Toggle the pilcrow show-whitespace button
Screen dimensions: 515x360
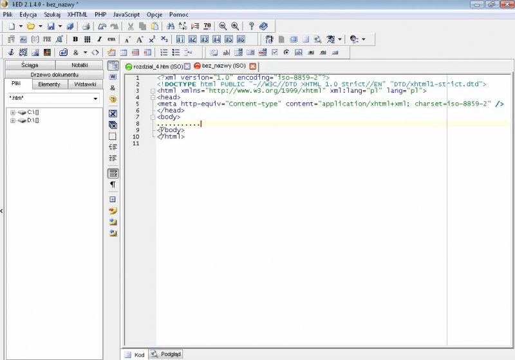(113, 184)
